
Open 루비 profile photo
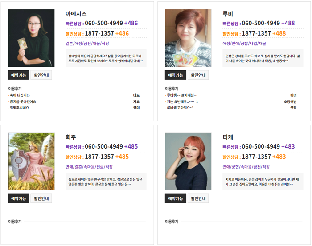[188, 38]
